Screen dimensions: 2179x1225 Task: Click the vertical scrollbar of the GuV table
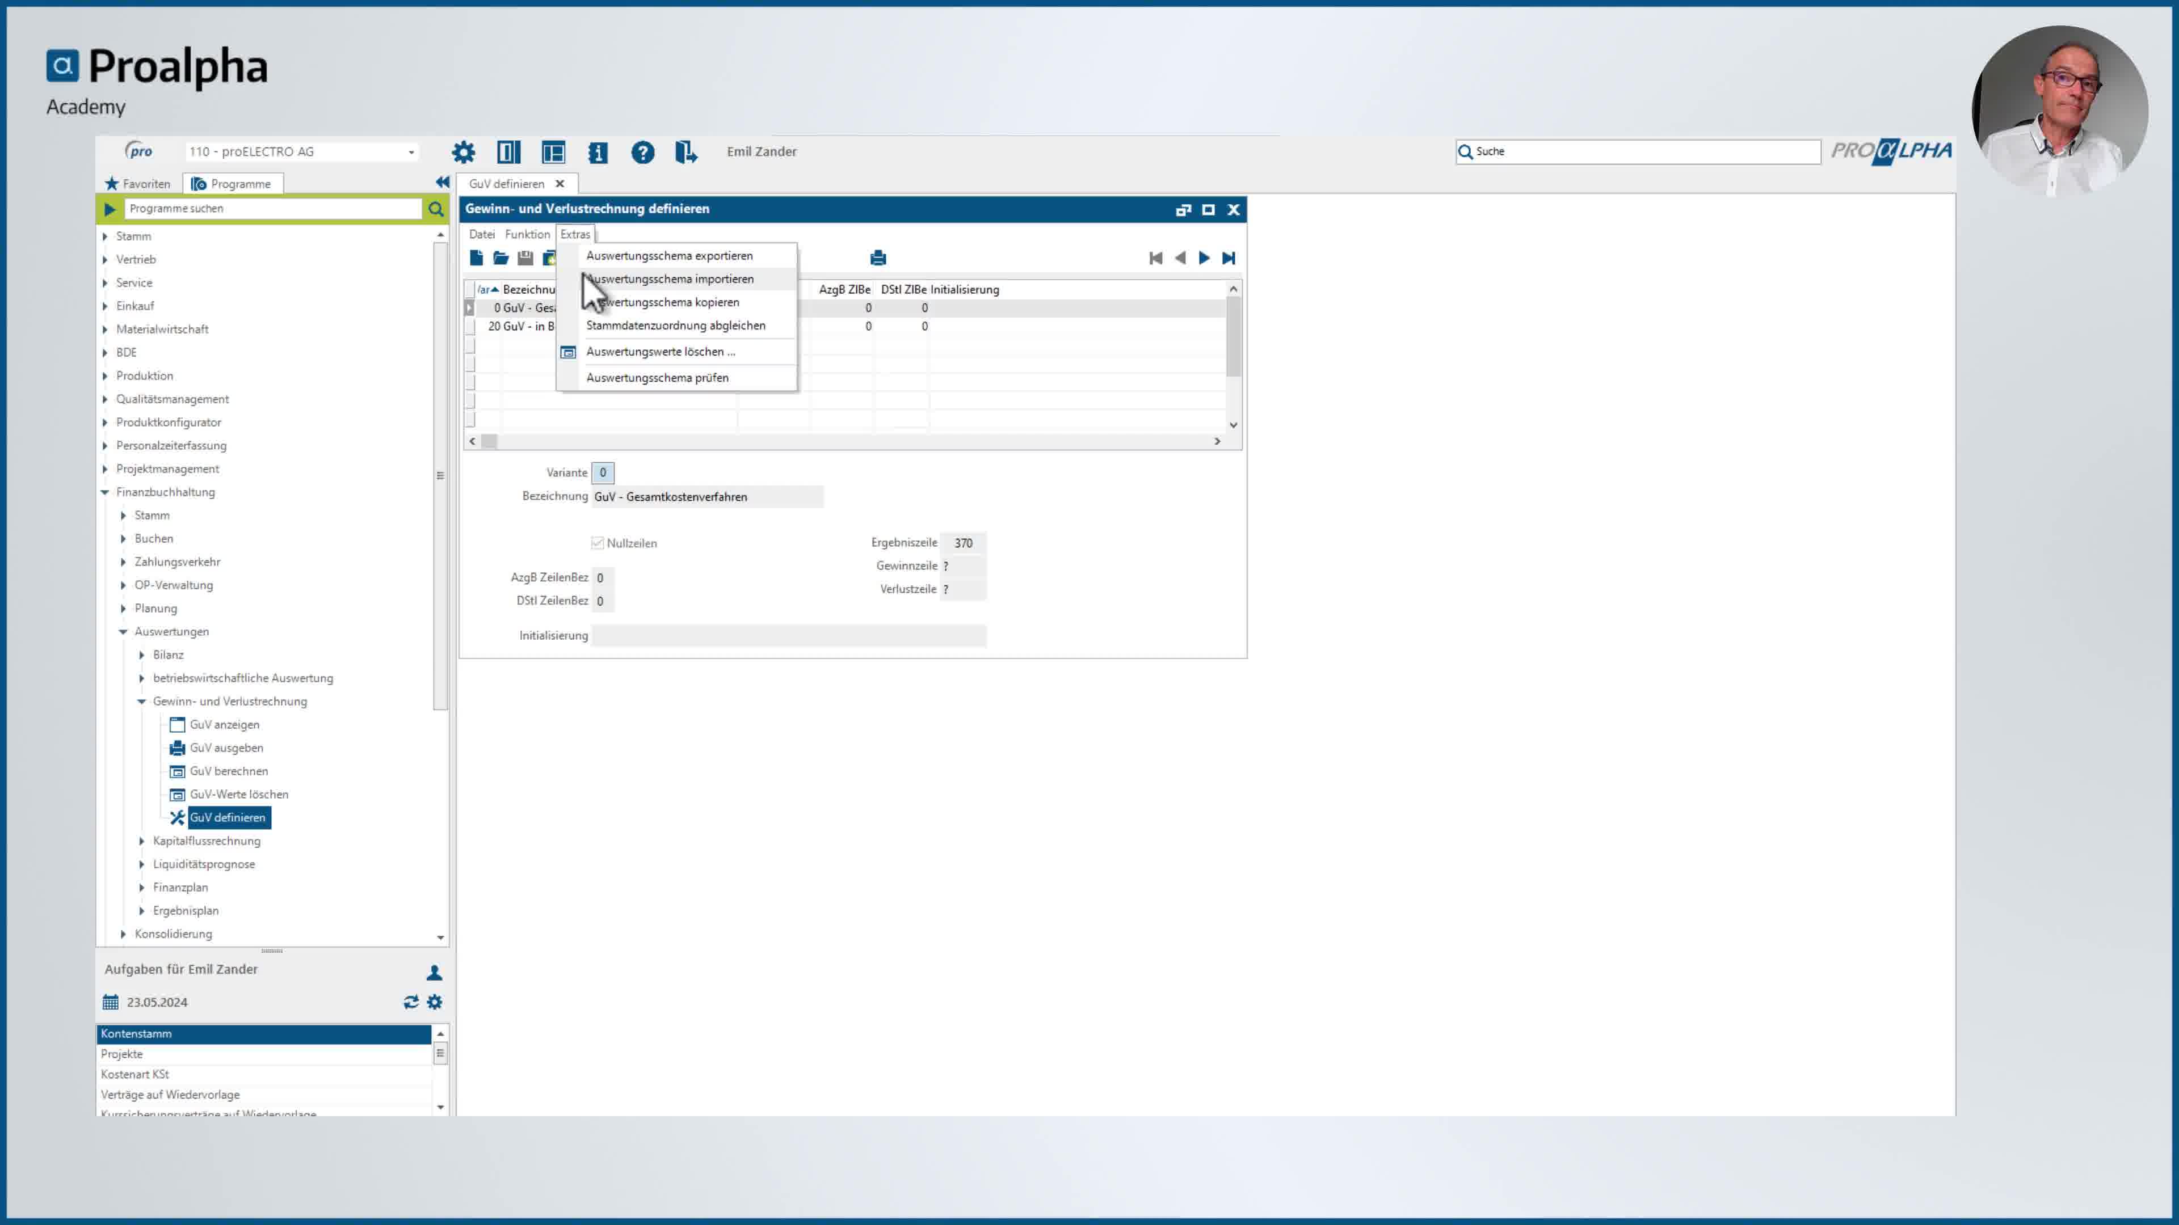point(1233,357)
